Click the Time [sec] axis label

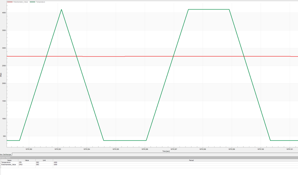click(x=166, y=151)
